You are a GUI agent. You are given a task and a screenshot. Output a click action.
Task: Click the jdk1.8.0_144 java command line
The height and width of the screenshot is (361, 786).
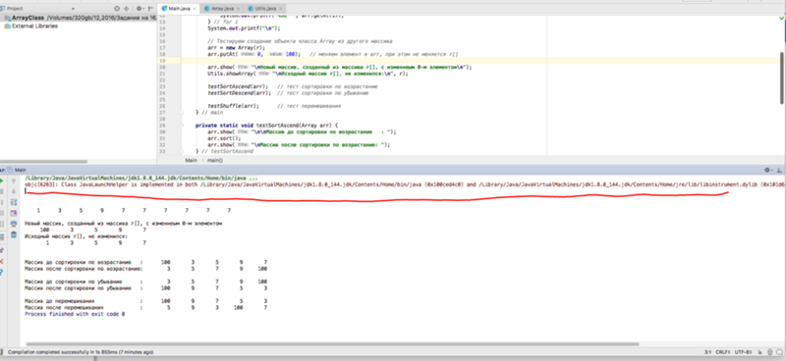(141, 178)
